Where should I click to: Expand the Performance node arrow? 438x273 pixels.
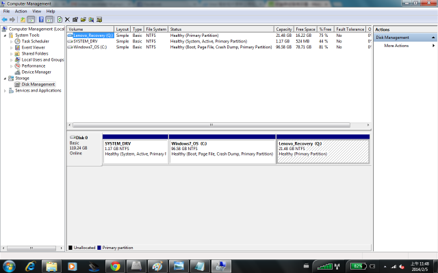coord(12,66)
